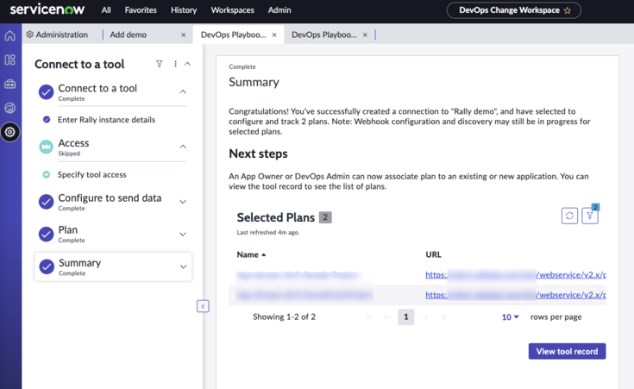Screen dimensions: 634x389
Task: Open first plan URL link
Action: tap(516, 274)
